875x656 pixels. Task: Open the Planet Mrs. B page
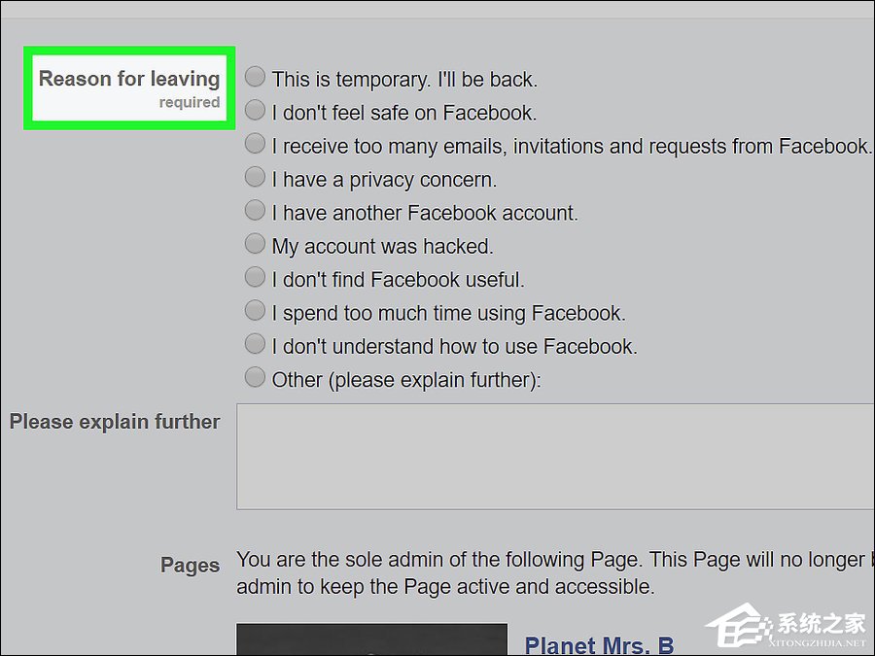(x=600, y=643)
